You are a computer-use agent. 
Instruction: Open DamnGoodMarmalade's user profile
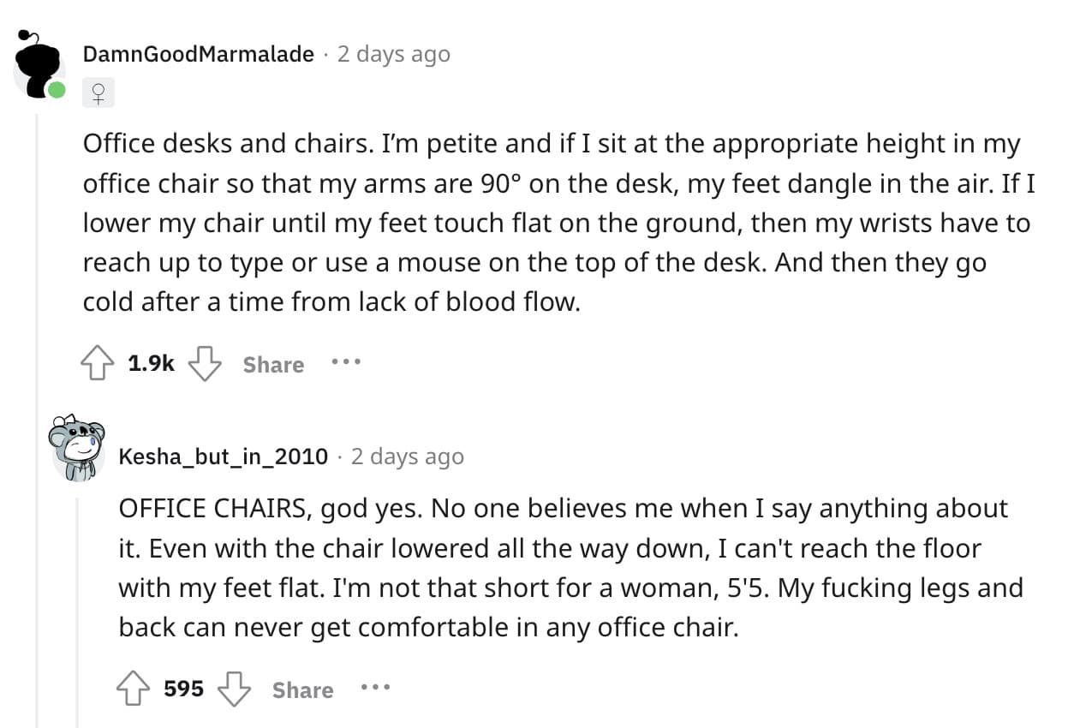click(198, 53)
